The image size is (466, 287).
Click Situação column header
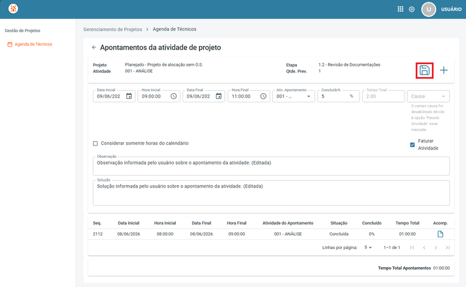pyautogui.click(x=339, y=223)
